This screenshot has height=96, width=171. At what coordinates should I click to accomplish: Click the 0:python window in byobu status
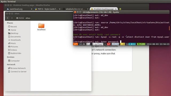point(98,44)
